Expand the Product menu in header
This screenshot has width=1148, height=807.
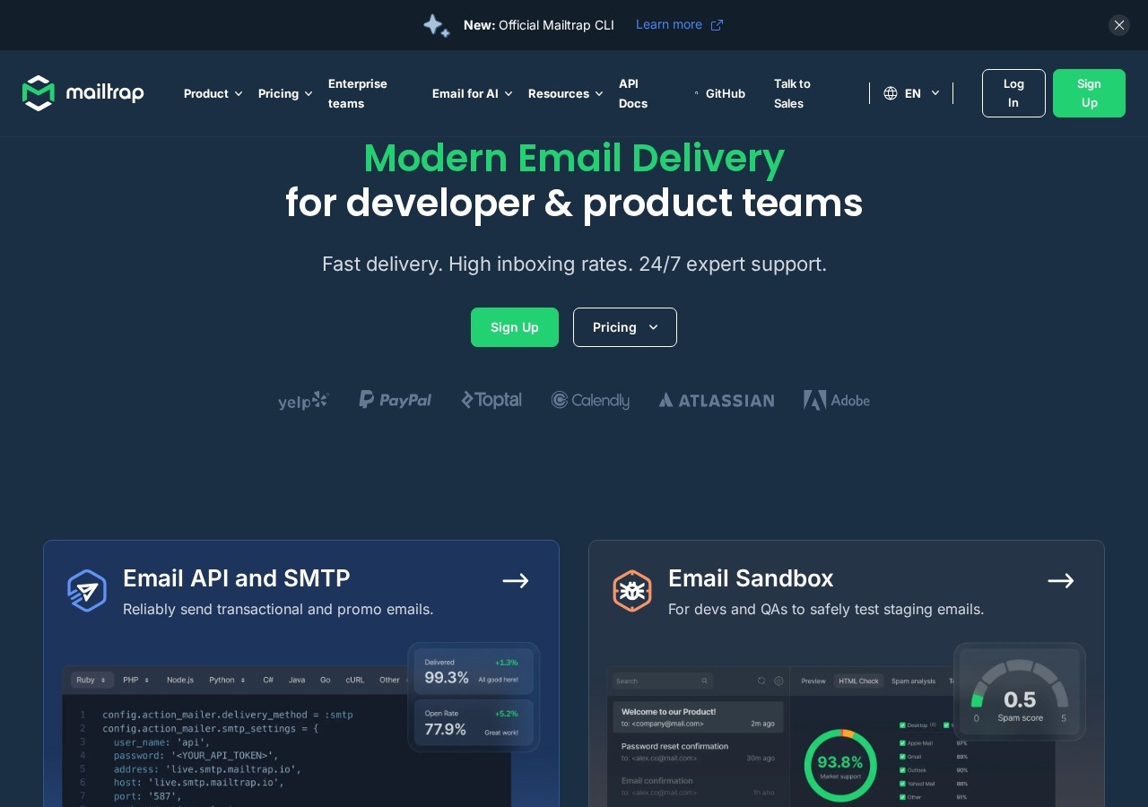click(x=213, y=93)
